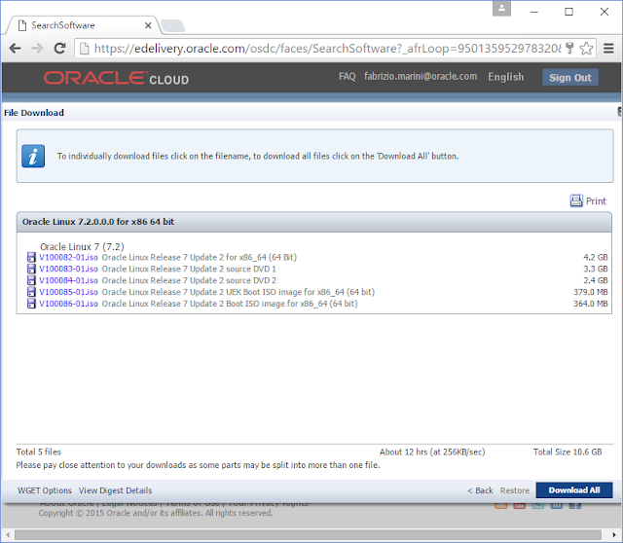This screenshot has height=543, width=623.
Task: Click the Sign Out button
Action: [x=570, y=78]
